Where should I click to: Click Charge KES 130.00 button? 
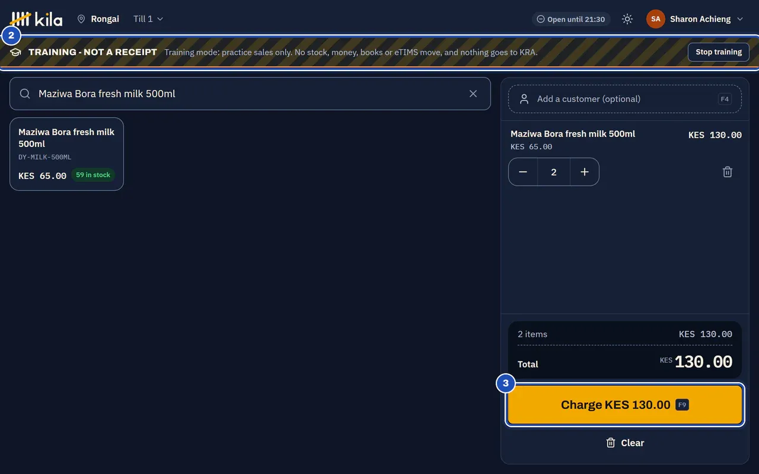625,405
